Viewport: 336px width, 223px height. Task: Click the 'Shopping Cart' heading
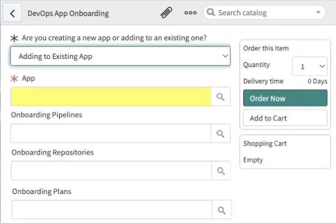click(x=265, y=143)
